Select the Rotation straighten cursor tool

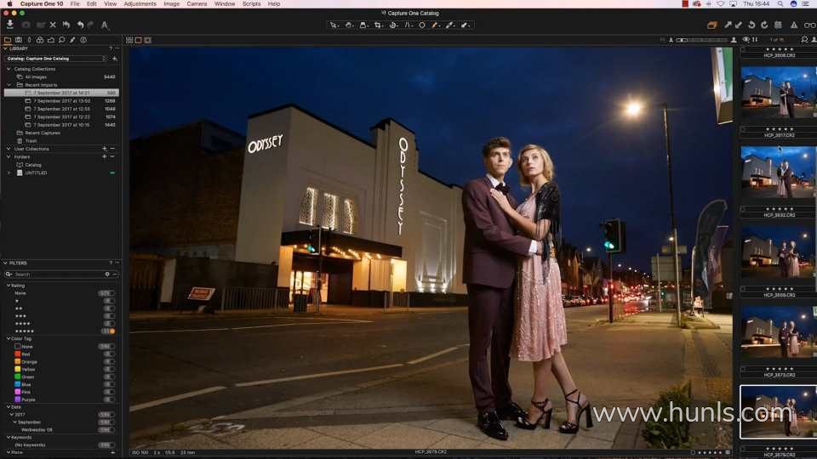coord(393,25)
